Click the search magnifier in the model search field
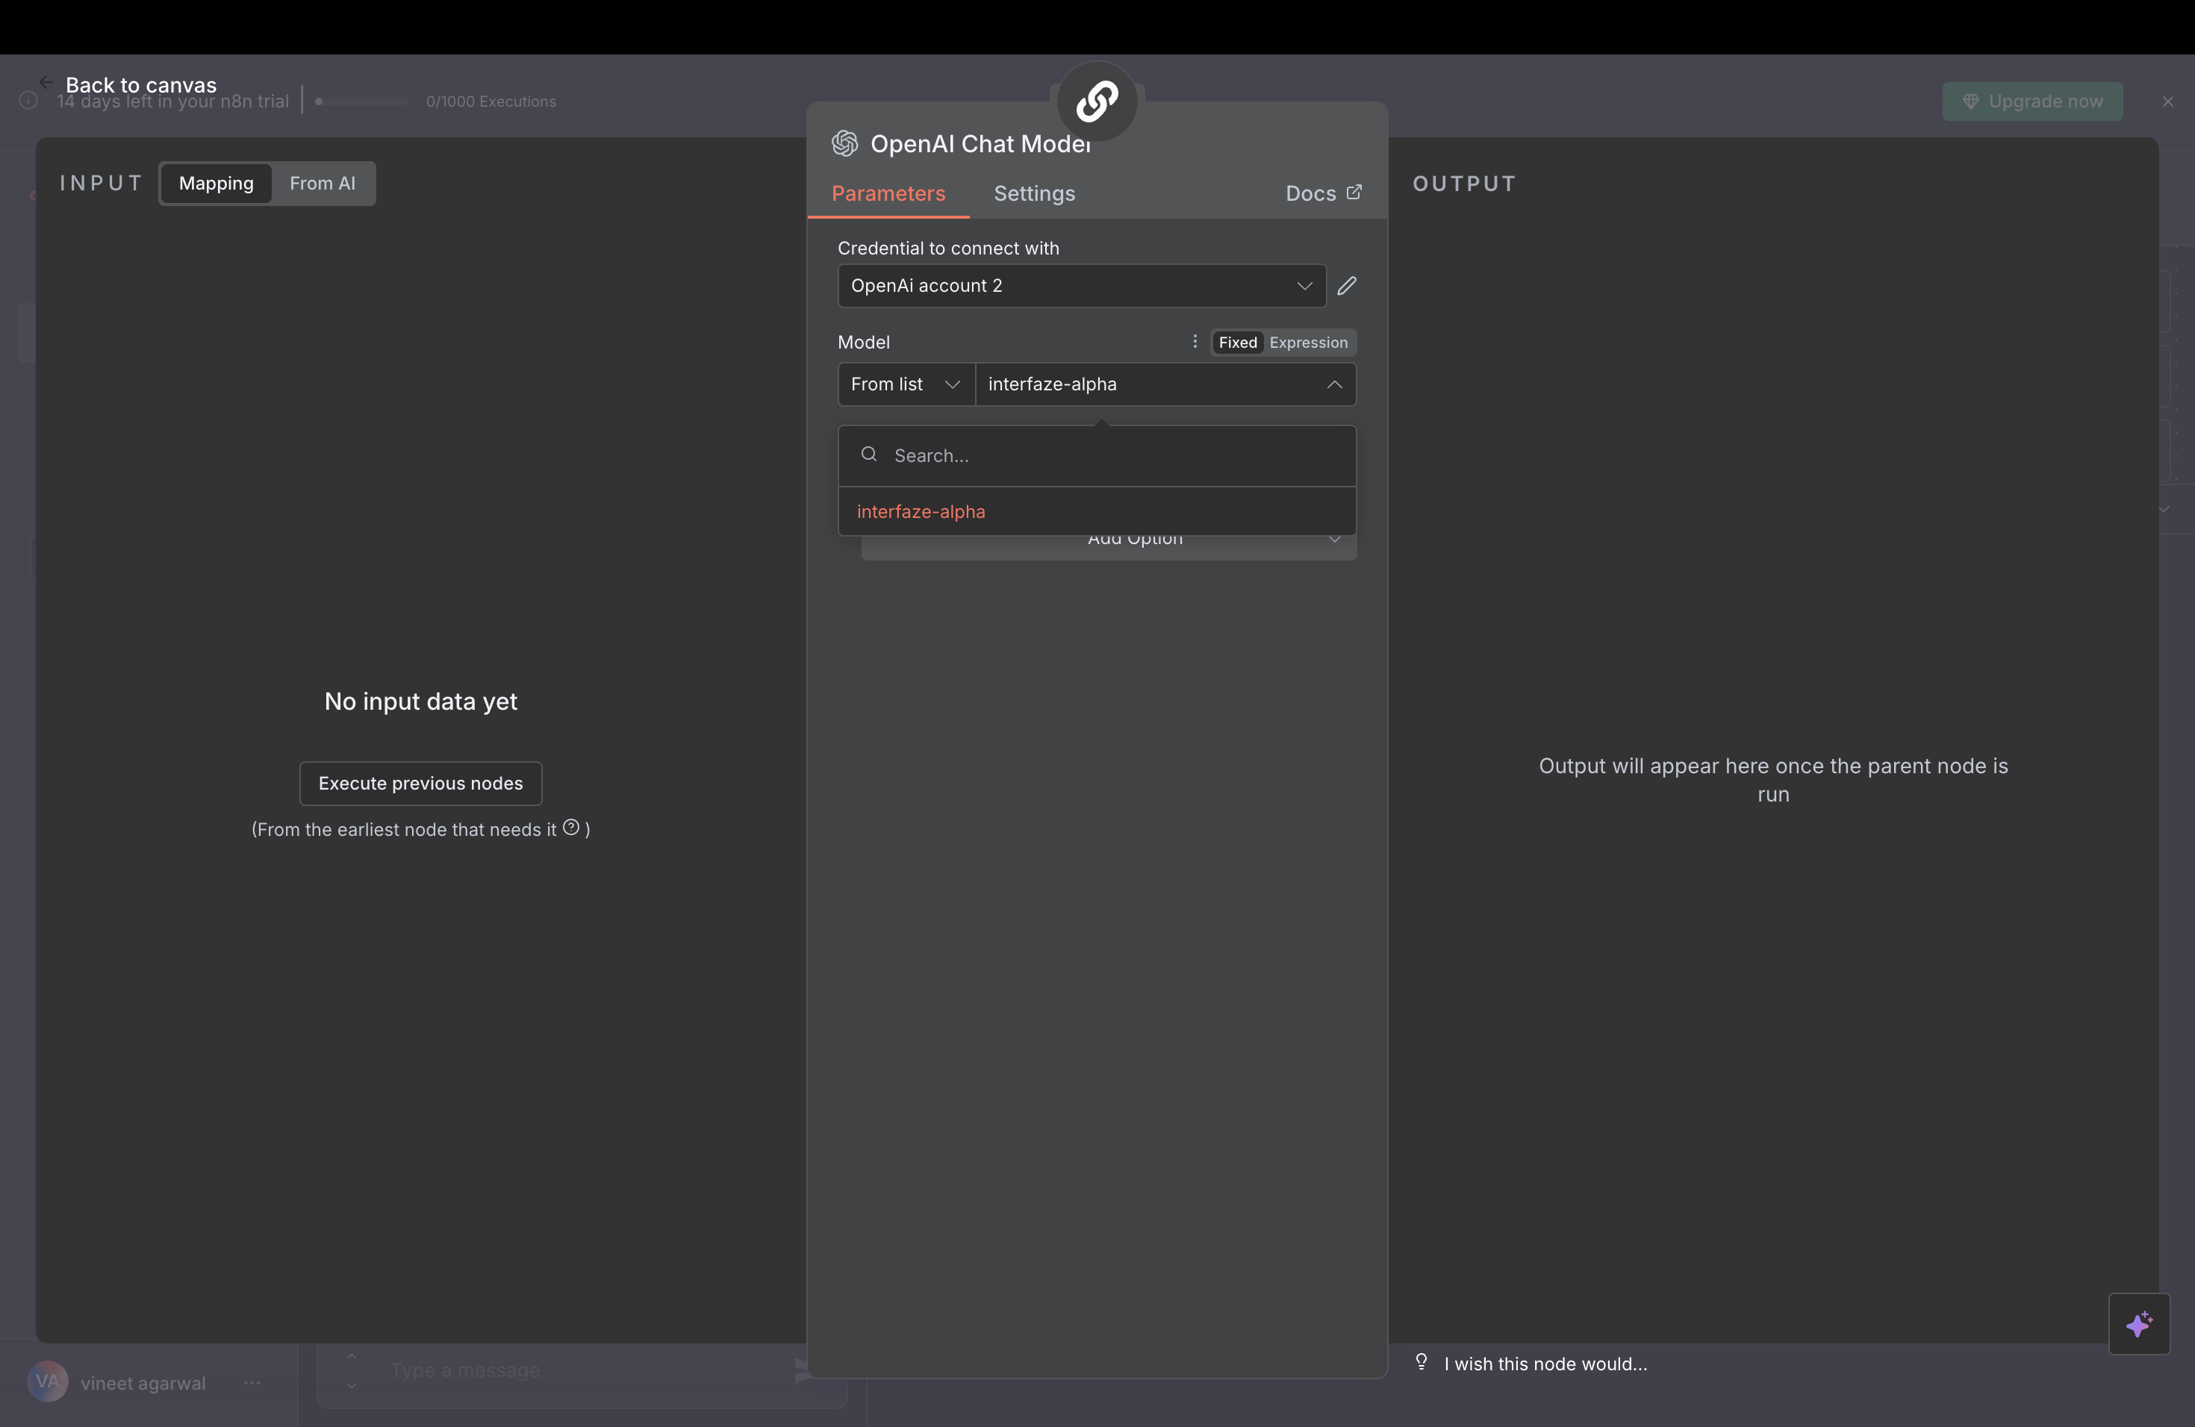 pyautogui.click(x=868, y=455)
